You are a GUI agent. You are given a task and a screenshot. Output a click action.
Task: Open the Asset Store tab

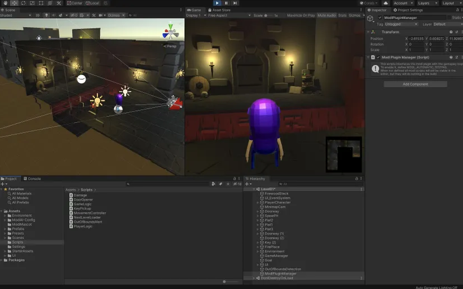click(x=219, y=10)
